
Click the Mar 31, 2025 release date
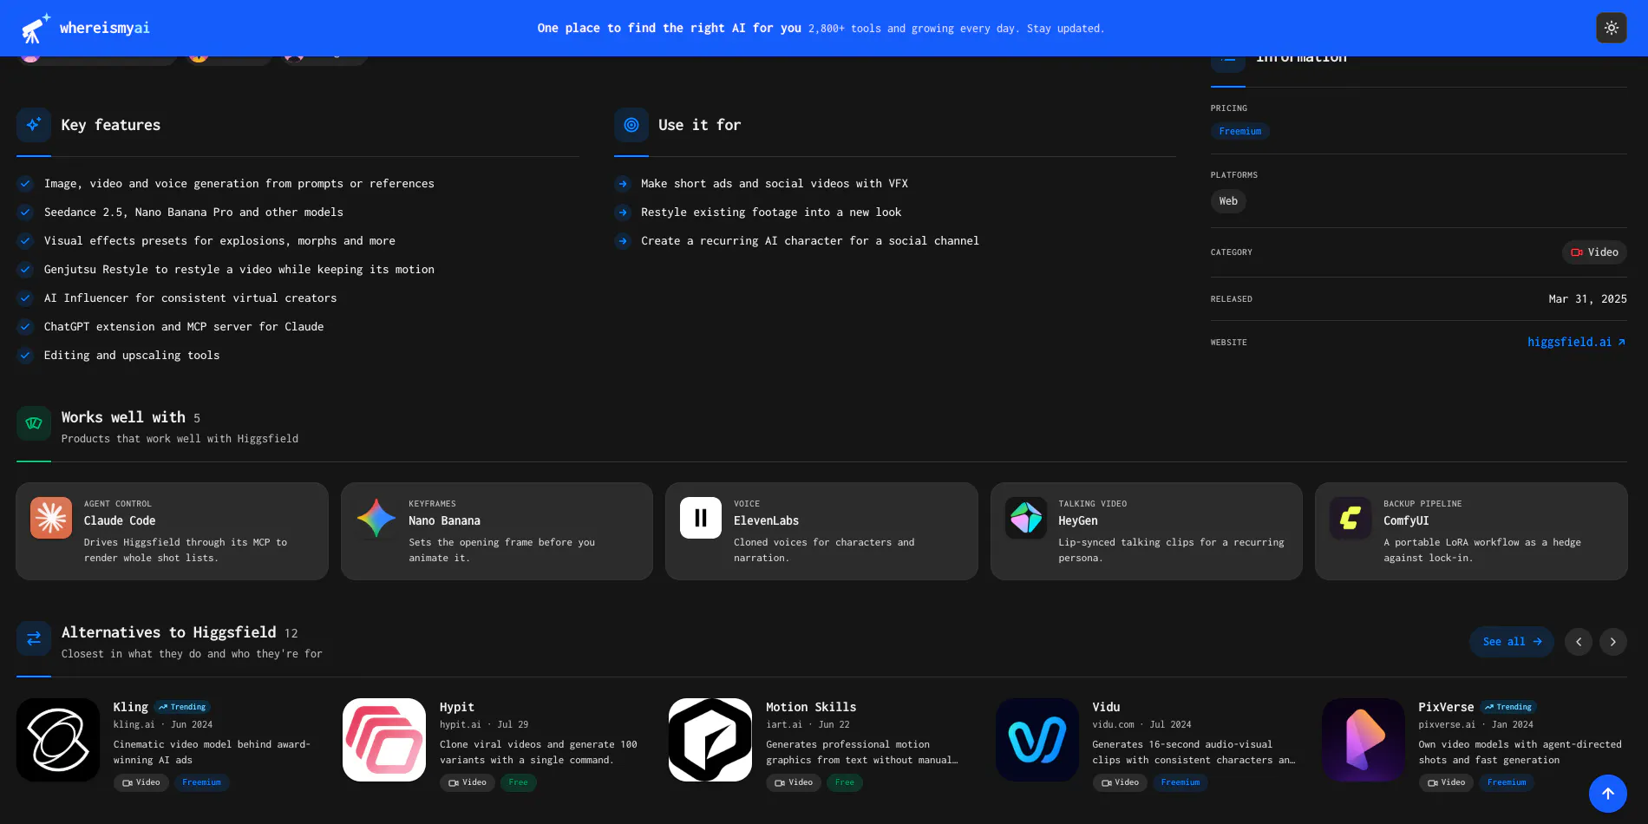point(1587,299)
